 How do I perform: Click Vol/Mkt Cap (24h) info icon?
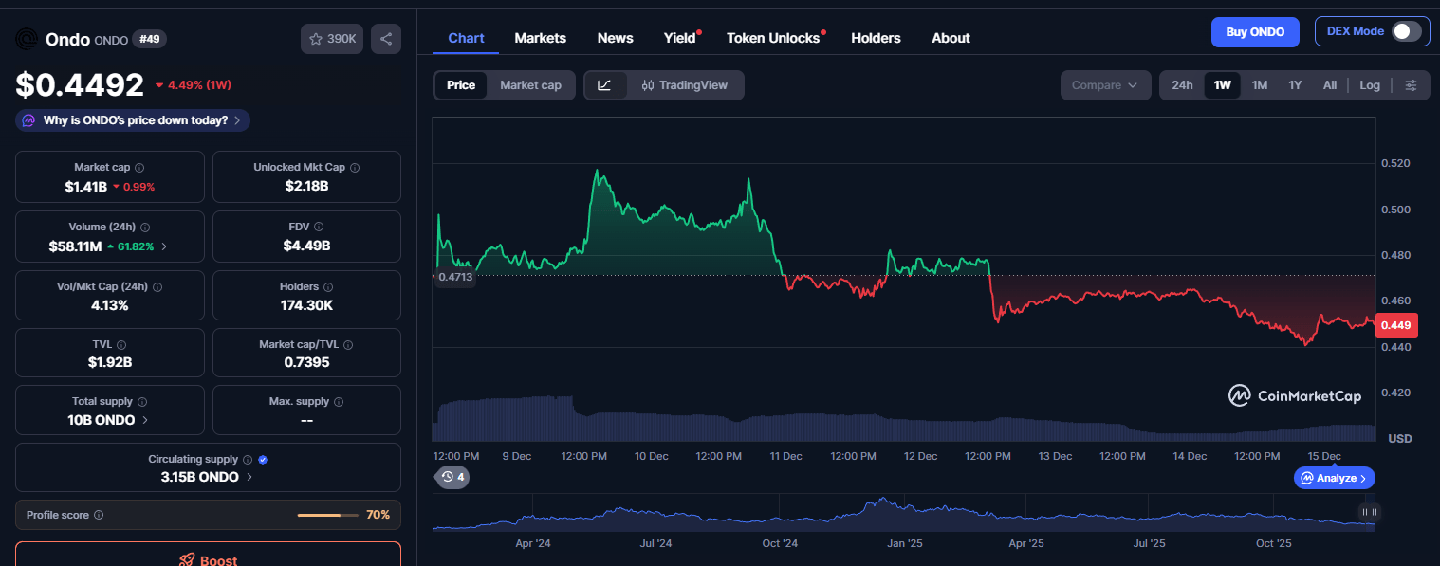click(157, 286)
